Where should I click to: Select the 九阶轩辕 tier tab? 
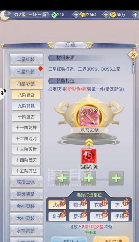coord(26,106)
